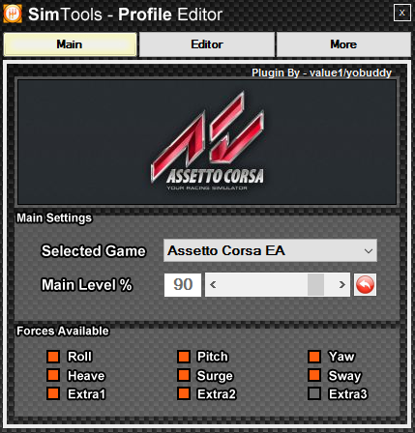
Task: Switch to the More tab
Action: point(343,44)
